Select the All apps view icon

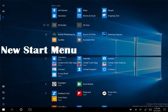[3, 17]
